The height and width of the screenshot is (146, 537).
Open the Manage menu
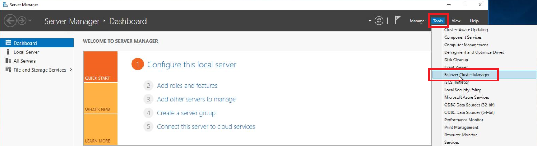point(417,21)
